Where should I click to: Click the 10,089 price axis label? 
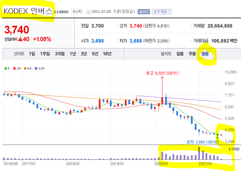click(231, 72)
